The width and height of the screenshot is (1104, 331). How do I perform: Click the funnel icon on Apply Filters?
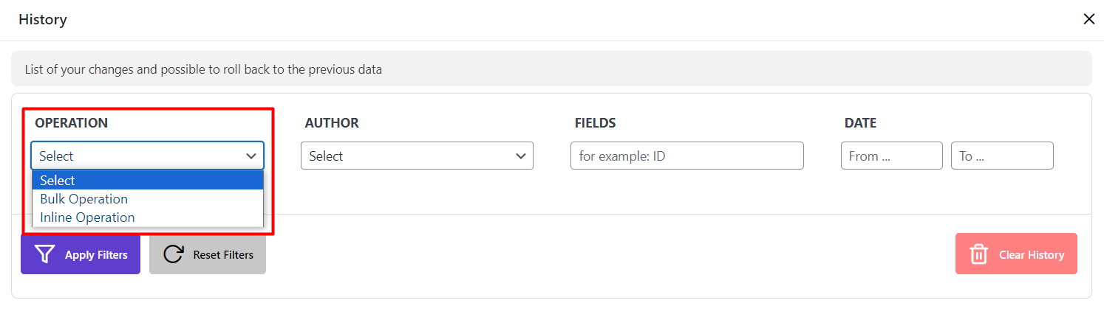pyautogui.click(x=45, y=254)
